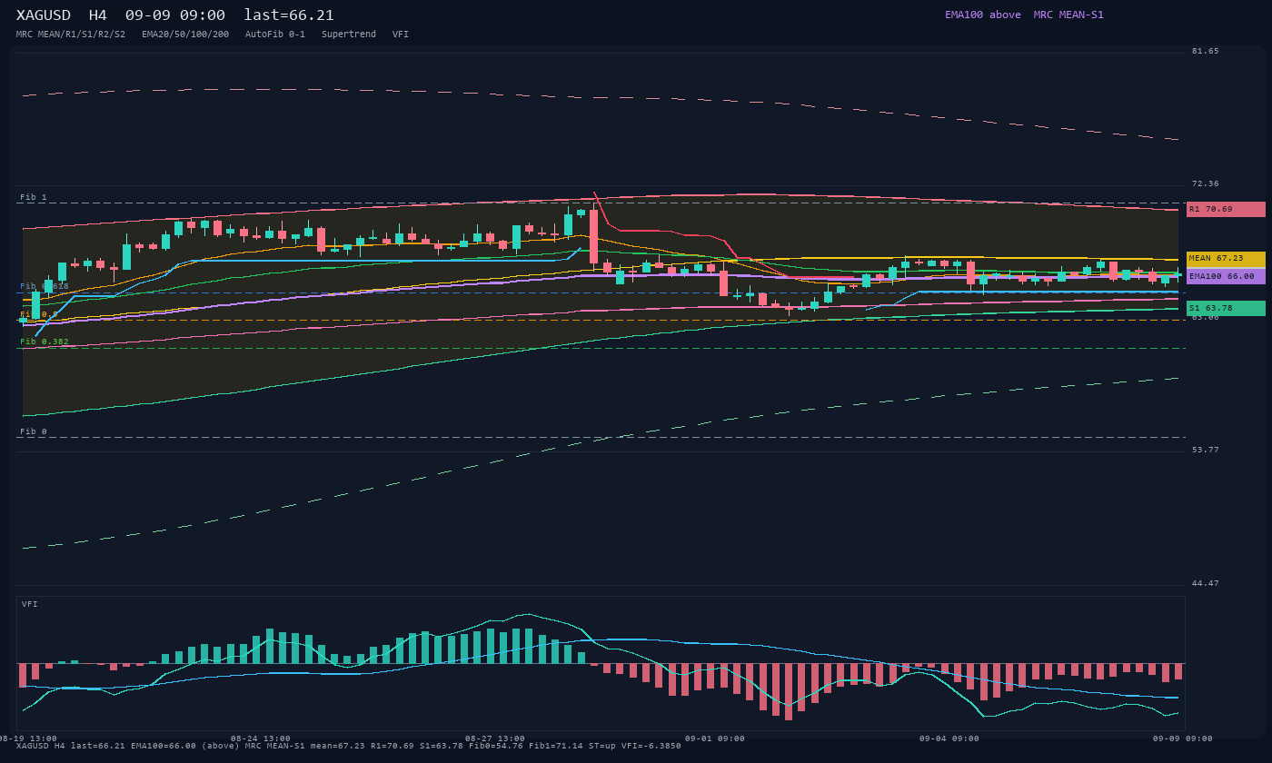This screenshot has width=1272, height=763.
Task: Click the 08-24 13:00 time axis label
Action: (261, 738)
